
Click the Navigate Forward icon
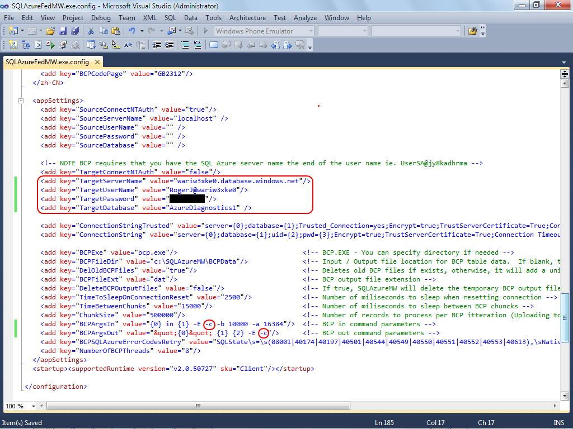[x=189, y=31]
